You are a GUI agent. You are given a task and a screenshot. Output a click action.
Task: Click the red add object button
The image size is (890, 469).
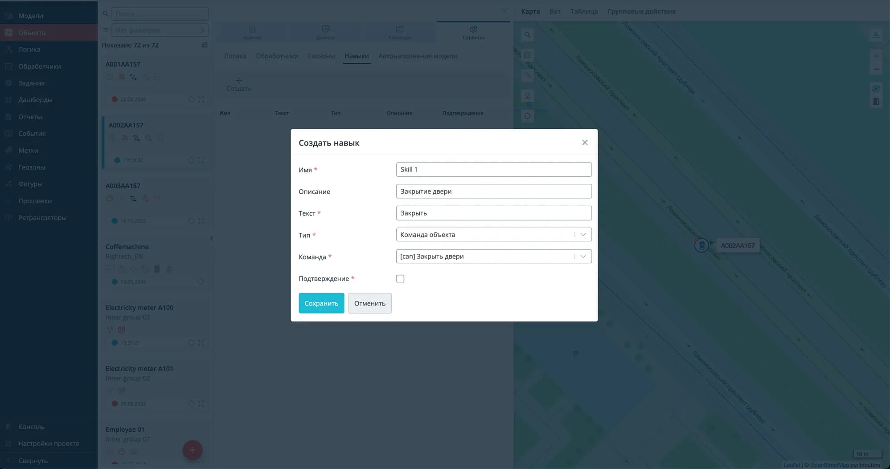(x=193, y=450)
